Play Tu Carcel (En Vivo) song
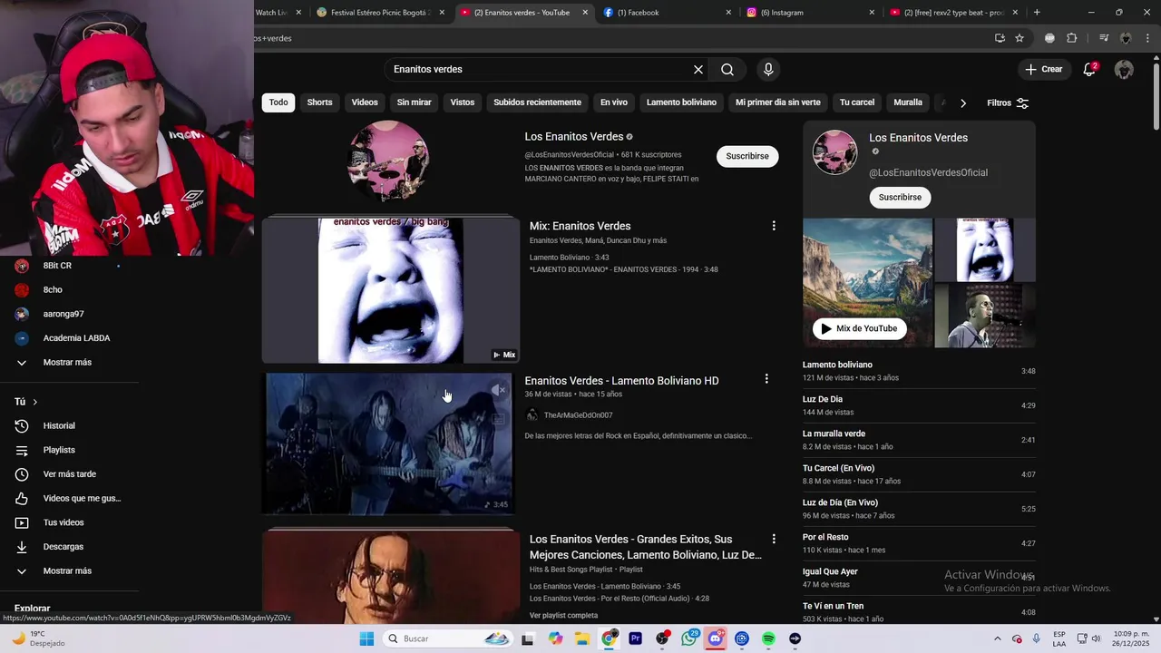 [x=918, y=474]
